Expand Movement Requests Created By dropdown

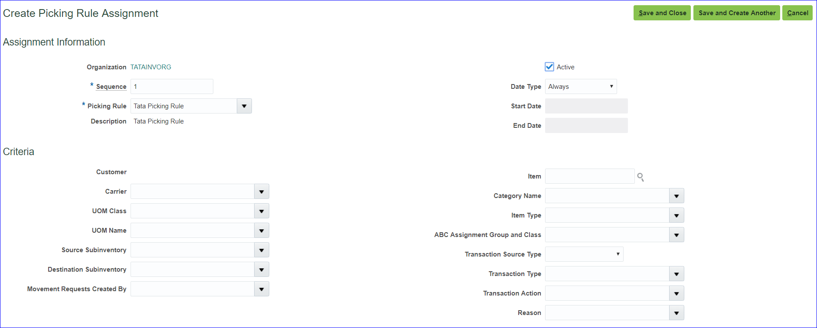[x=261, y=289]
